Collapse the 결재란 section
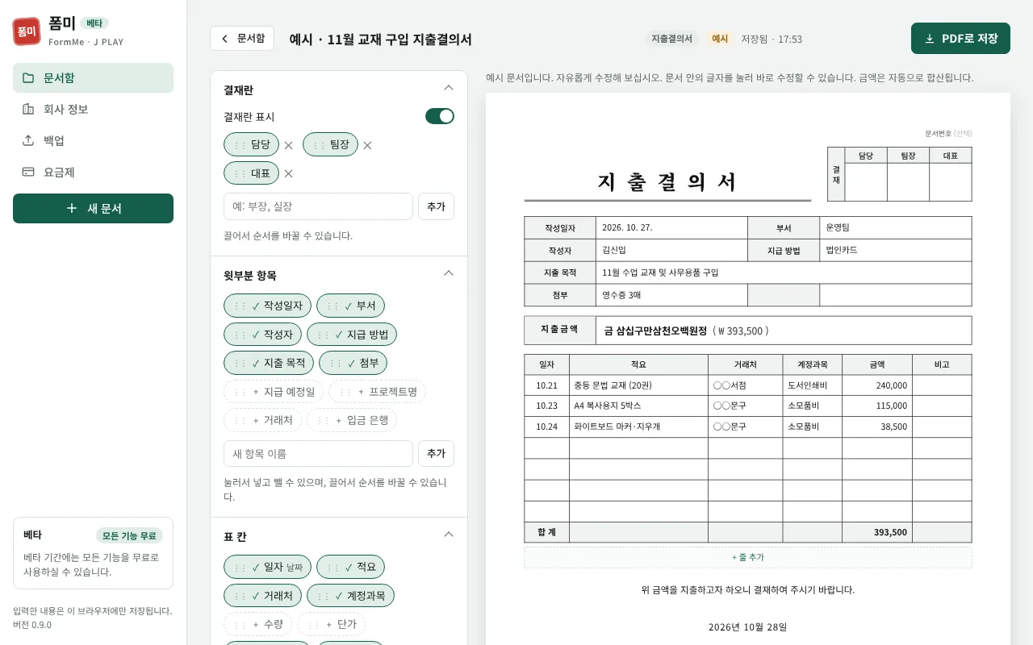1033x645 pixels. click(449, 88)
